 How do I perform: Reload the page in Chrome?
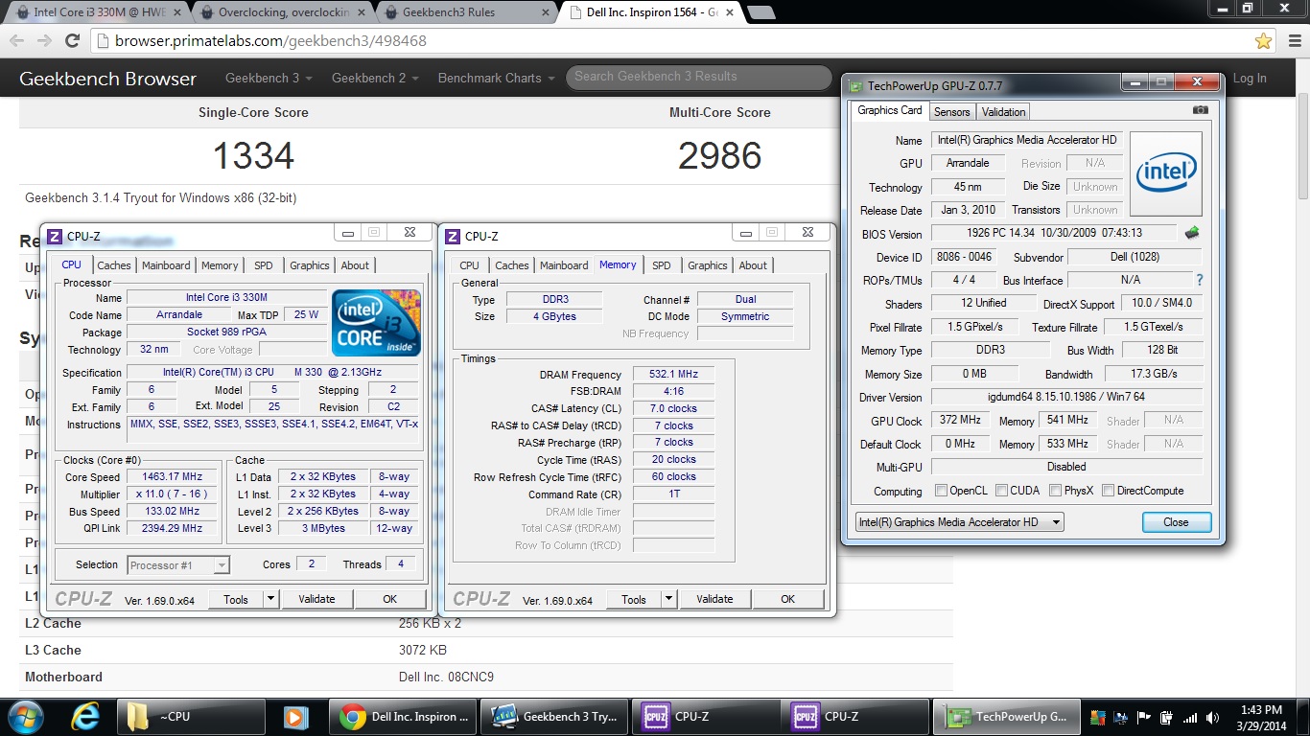(x=72, y=41)
